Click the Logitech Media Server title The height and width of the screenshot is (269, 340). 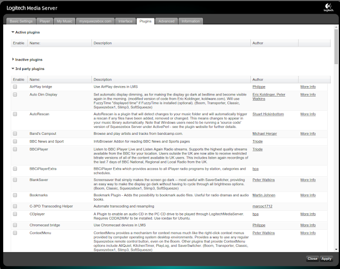coord(32,8)
